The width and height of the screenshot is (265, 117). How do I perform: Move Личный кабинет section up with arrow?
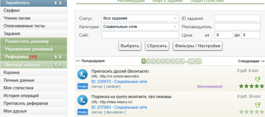point(56,65)
